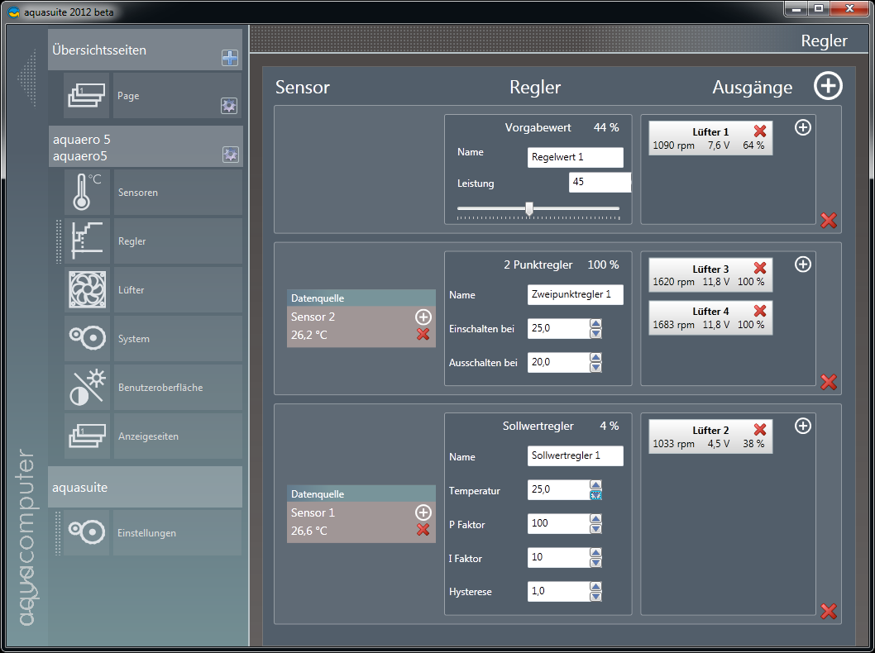Delete the 2 Punktregler controller row
This screenshot has width=875, height=653.
829,382
